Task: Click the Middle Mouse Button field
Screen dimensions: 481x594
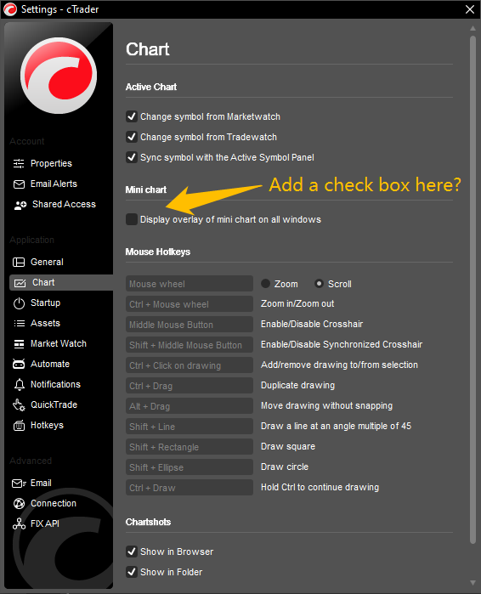Action: [190, 325]
